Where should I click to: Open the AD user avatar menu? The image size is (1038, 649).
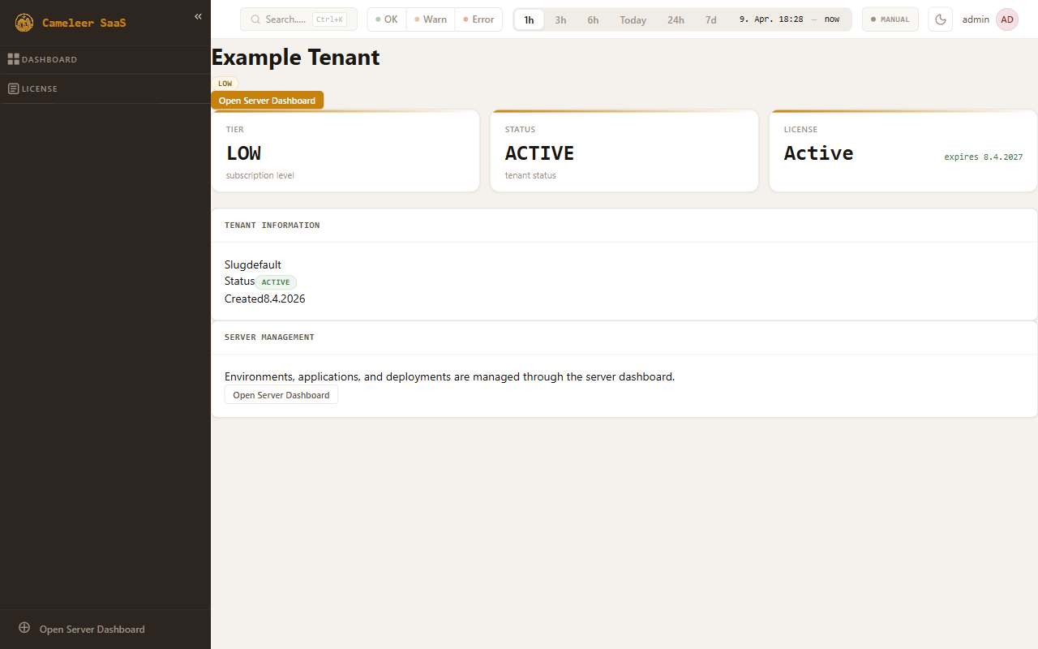[x=1006, y=19]
